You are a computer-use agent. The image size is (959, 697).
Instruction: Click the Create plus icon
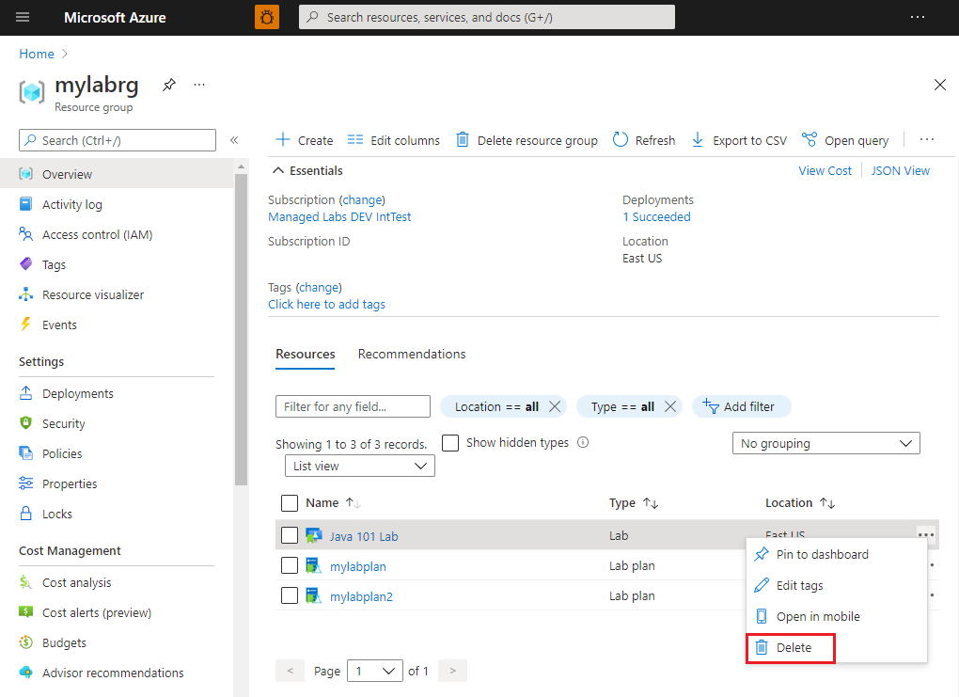283,139
